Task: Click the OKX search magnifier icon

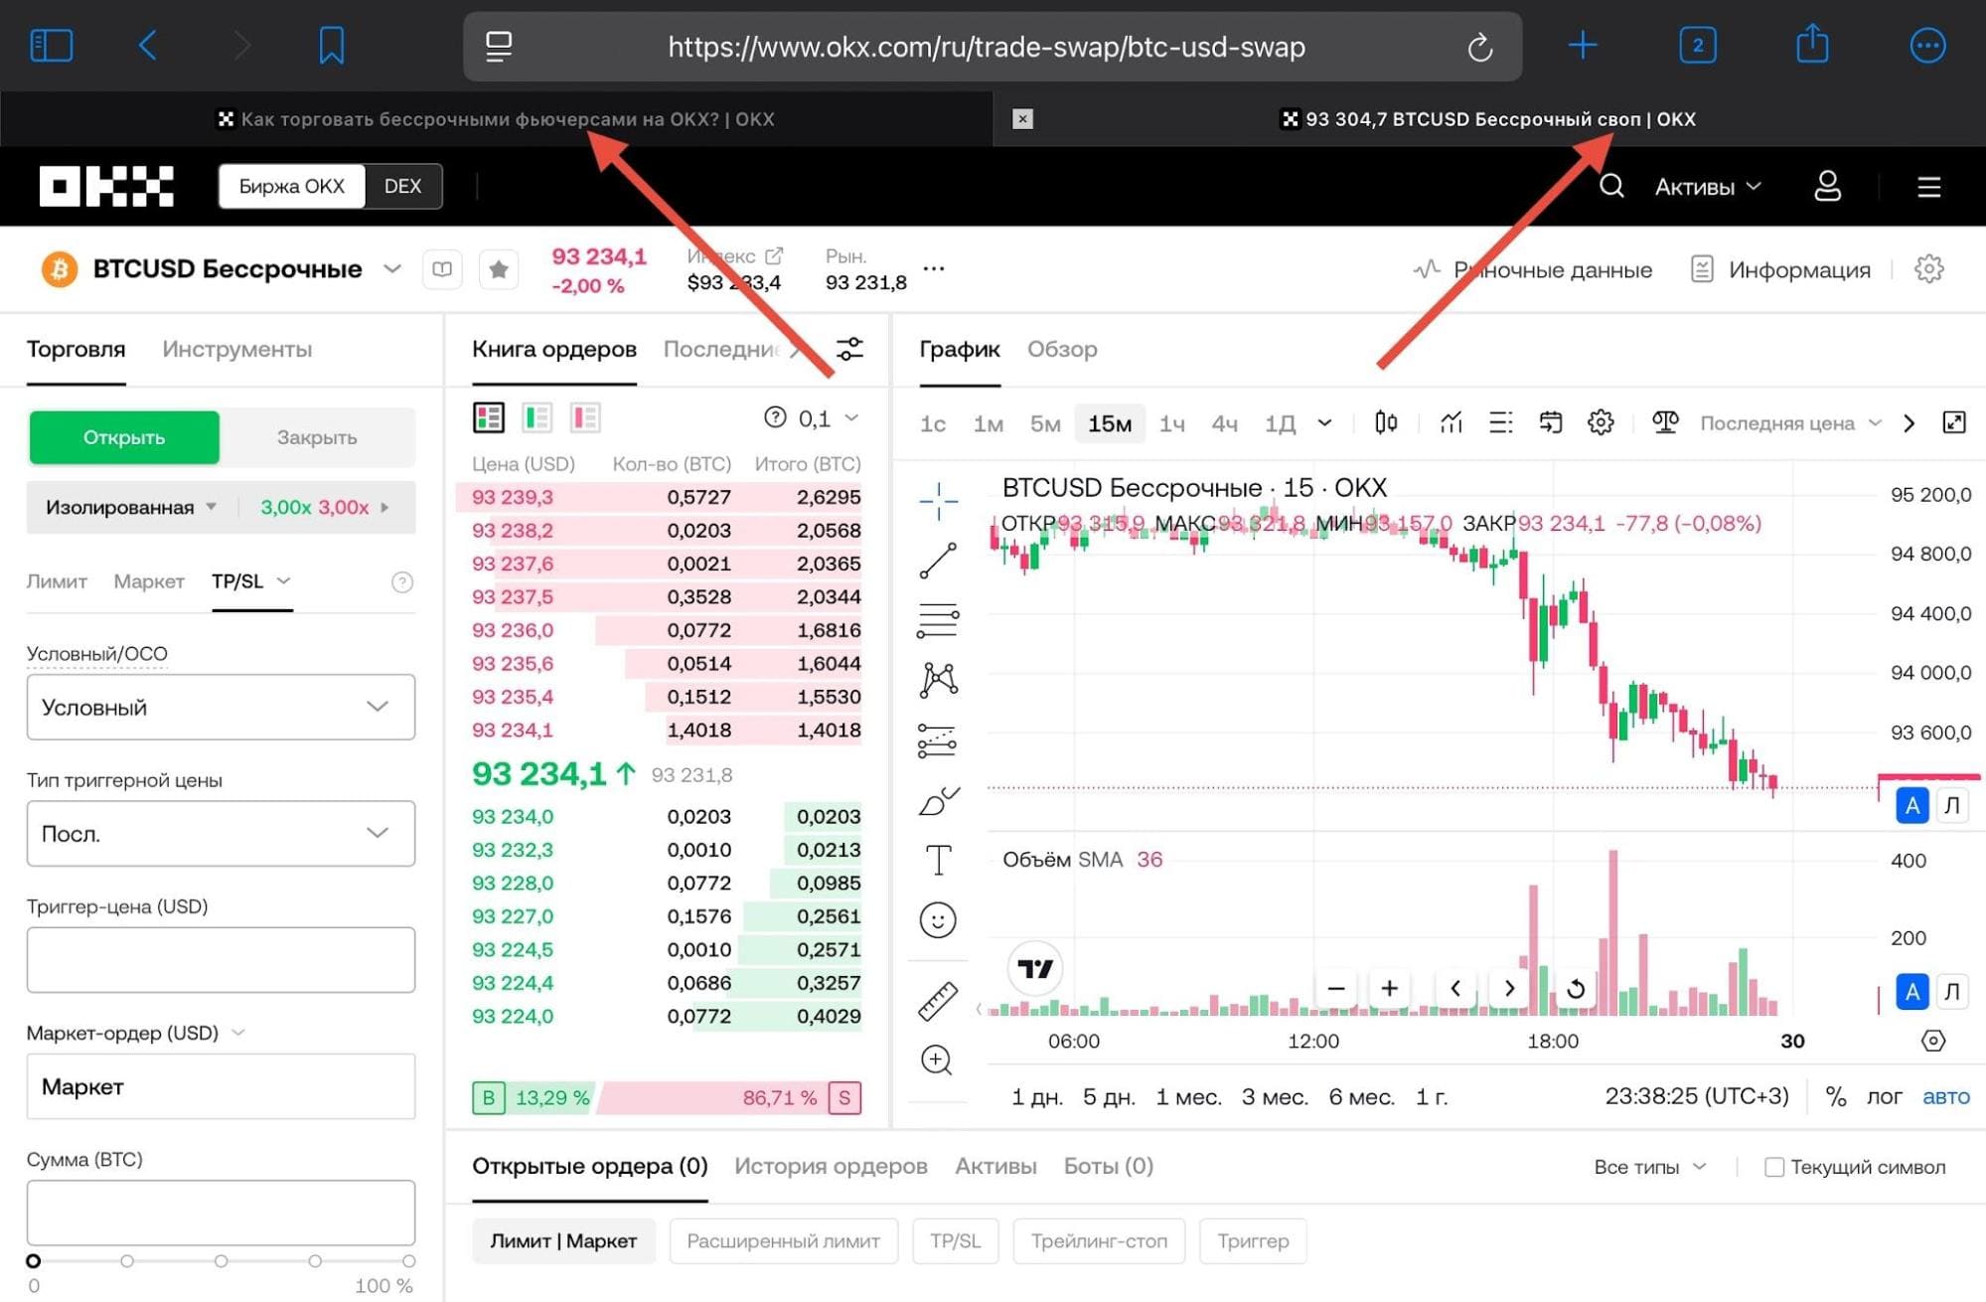Action: click(1611, 186)
